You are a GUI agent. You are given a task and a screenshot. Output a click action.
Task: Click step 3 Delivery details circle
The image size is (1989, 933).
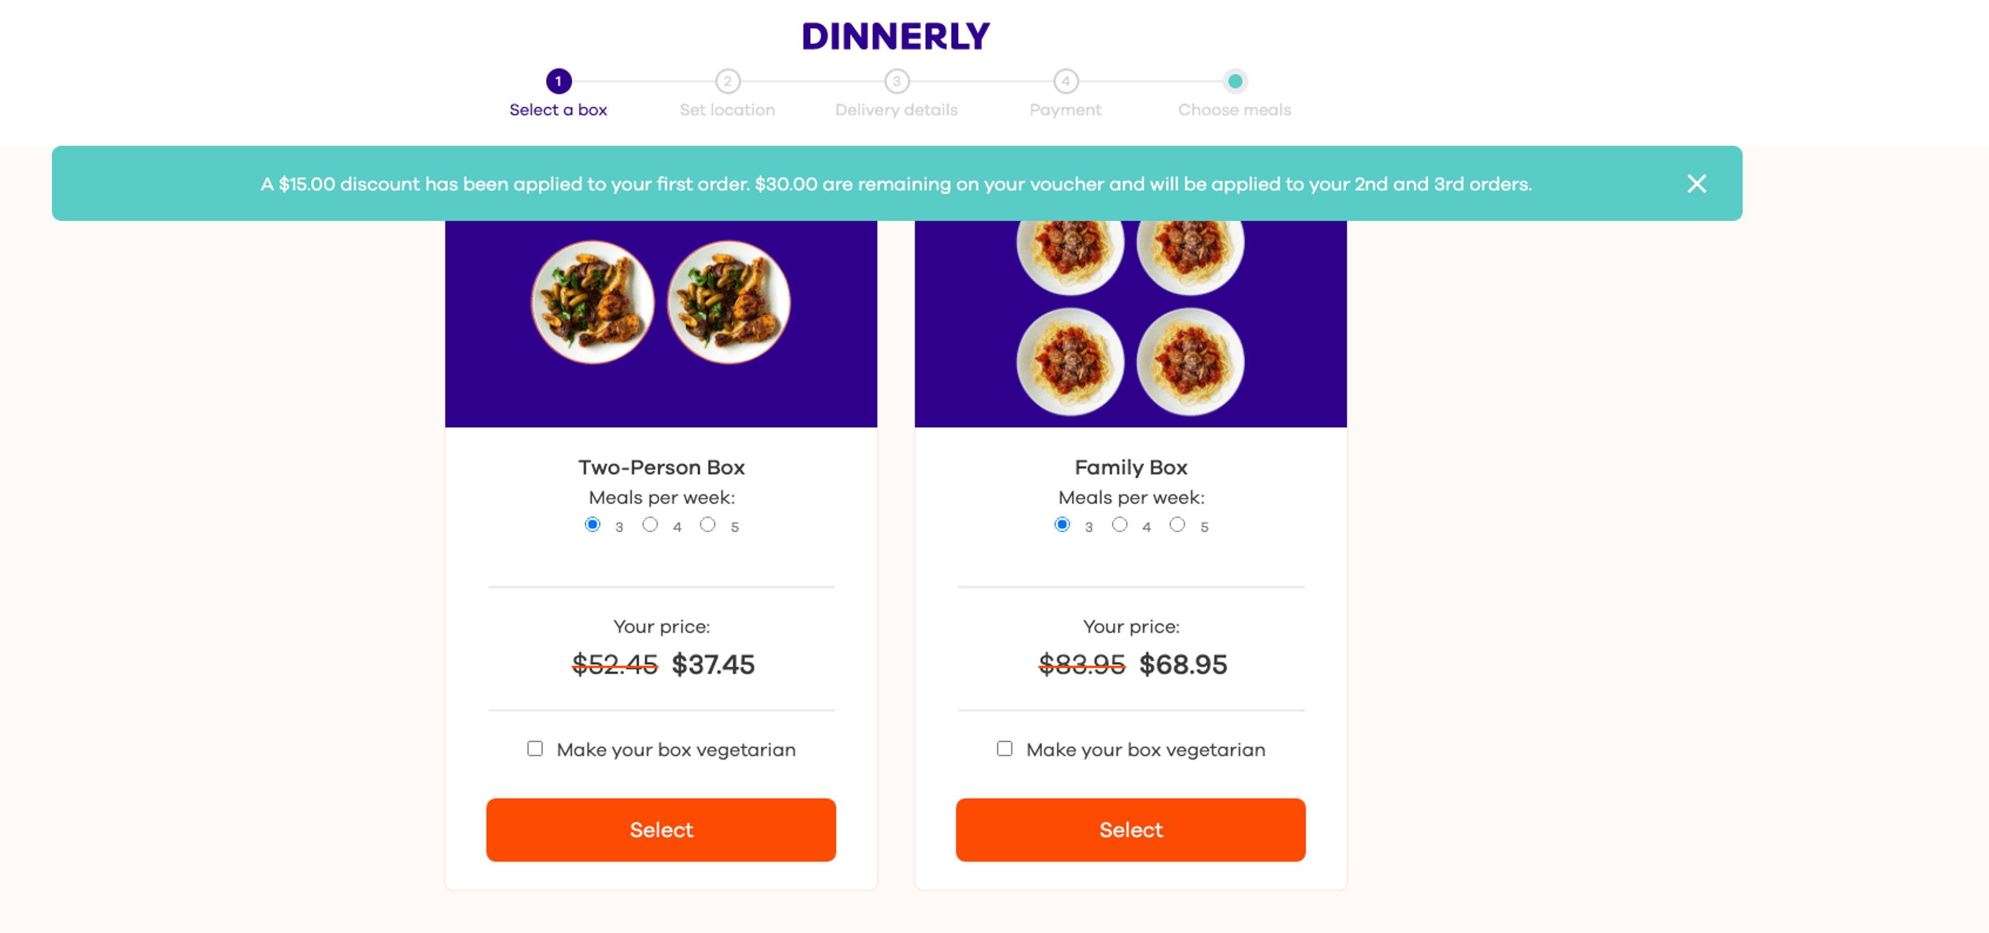(x=897, y=81)
